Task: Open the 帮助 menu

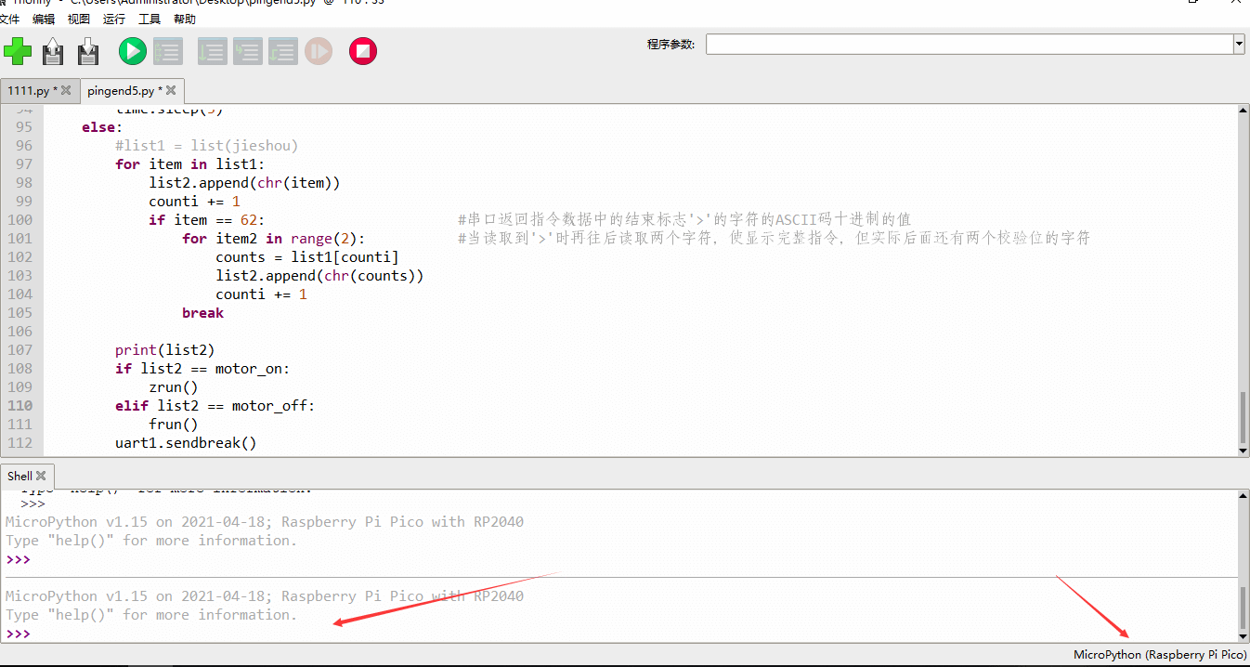Action: (185, 19)
